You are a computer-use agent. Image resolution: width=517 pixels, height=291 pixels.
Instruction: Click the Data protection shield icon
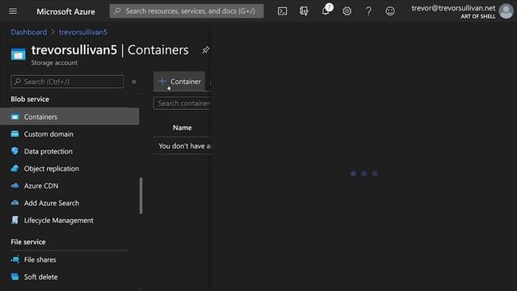15,151
